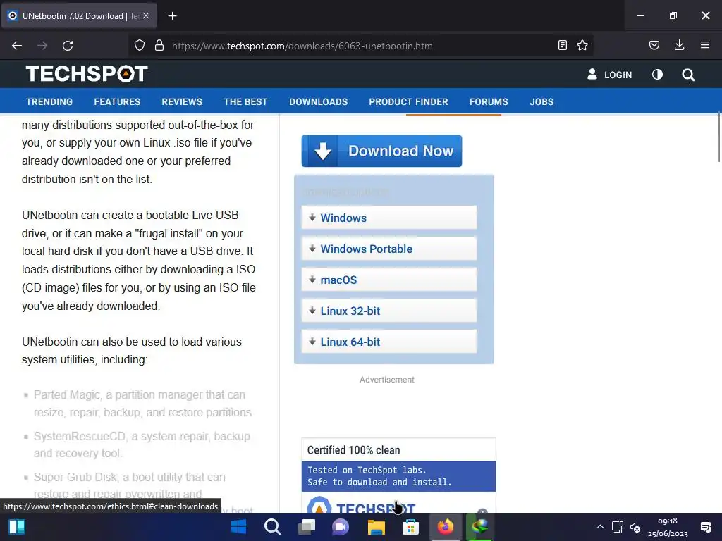722x541 pixels.
Task: Open the PRODUCT FINDER menu
Action: coord(408,101)
